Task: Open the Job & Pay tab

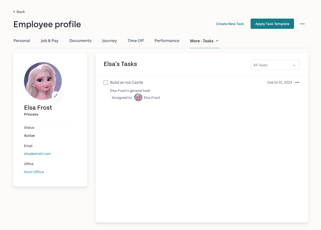Action: click(x=50, y=41)
